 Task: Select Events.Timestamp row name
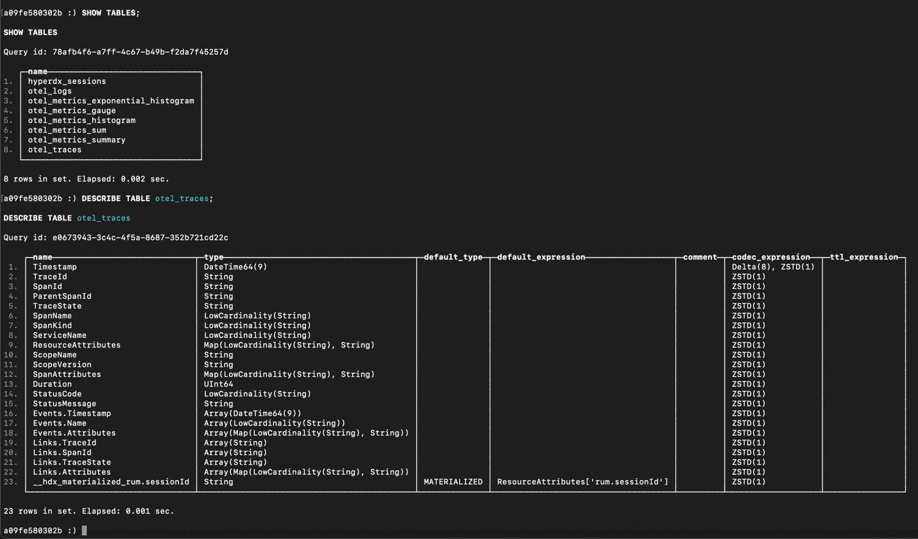pyautogui.click(x=72, y=413)
